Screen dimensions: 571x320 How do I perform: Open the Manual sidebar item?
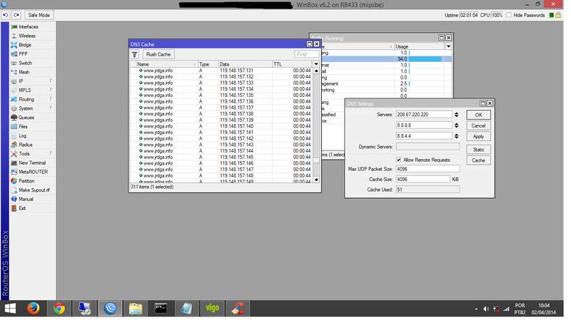click(x=26, y=200)
